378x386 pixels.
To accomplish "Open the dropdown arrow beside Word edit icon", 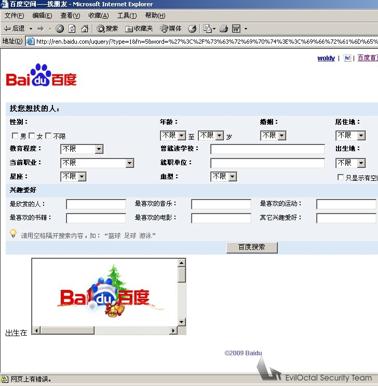I will 246,29.
